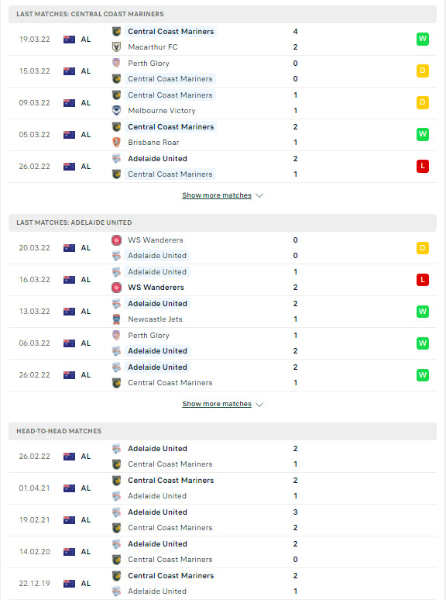This screenshot has height=600, width=446.
Task: Click red L badge for 16.03.22 match
Action: (x=422, y=280)
